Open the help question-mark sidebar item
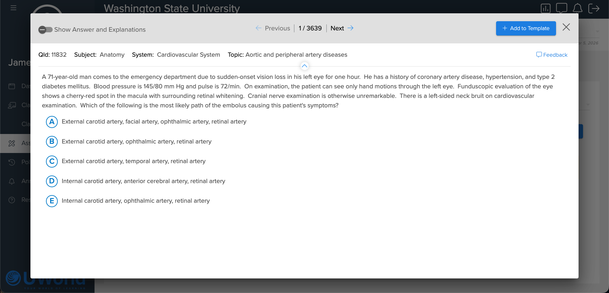 [x=12, y=200]
